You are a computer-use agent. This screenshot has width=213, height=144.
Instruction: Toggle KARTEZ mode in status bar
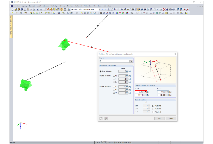(110, 143)
